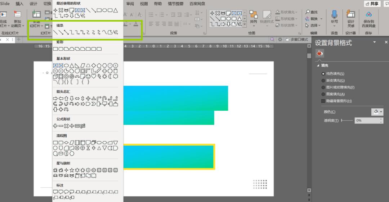Click the transparency value stepper arrows

point(381,120)
